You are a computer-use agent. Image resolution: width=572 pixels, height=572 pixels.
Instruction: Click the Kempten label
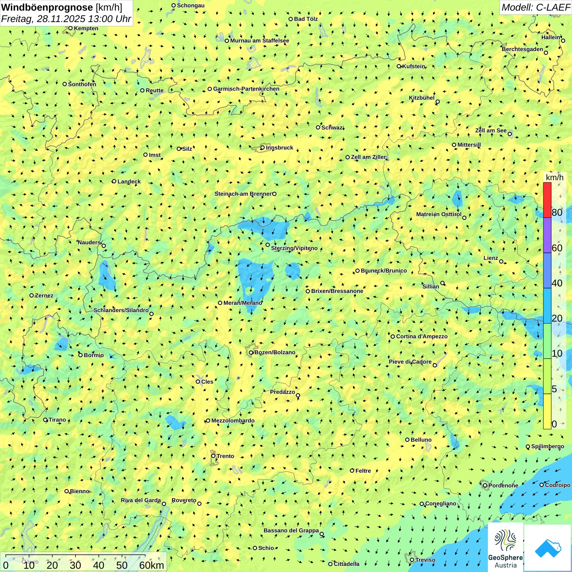click(x=86, y=28)
